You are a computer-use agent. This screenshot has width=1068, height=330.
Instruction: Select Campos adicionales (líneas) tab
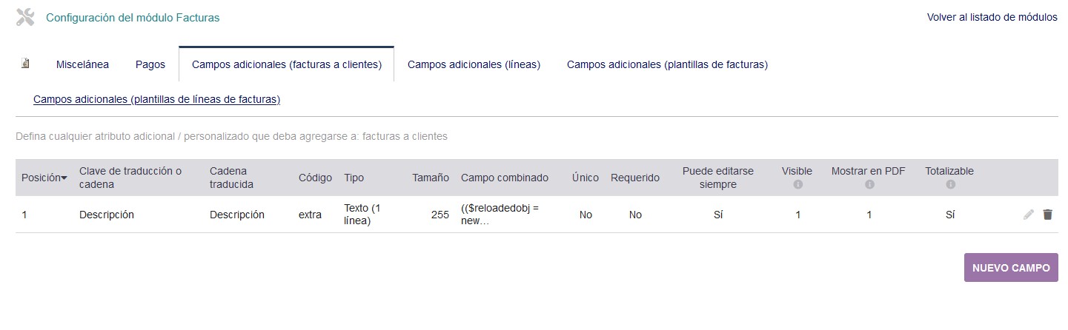[474, 64]
